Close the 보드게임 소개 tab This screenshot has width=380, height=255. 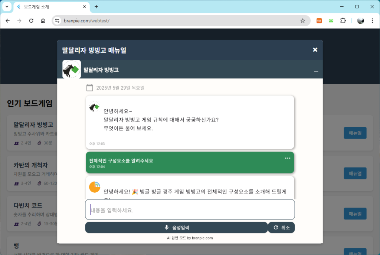tap(84, 7)
